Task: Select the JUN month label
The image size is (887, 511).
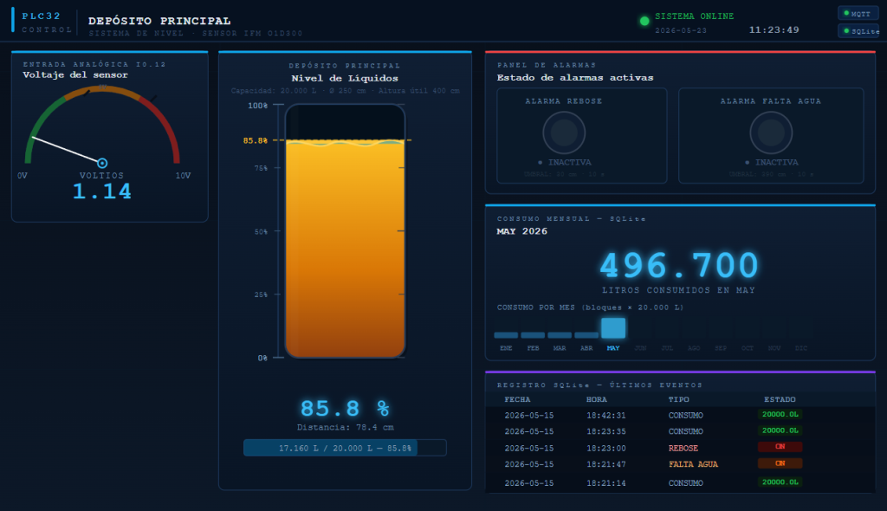Action: (640, 348)
